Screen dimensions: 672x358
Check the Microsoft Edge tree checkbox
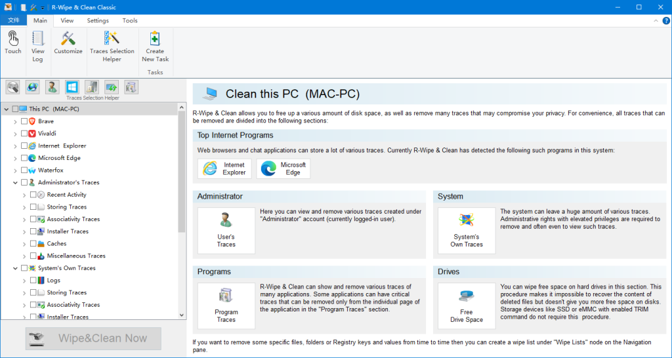pyautogui.click(x=24, y=158)
